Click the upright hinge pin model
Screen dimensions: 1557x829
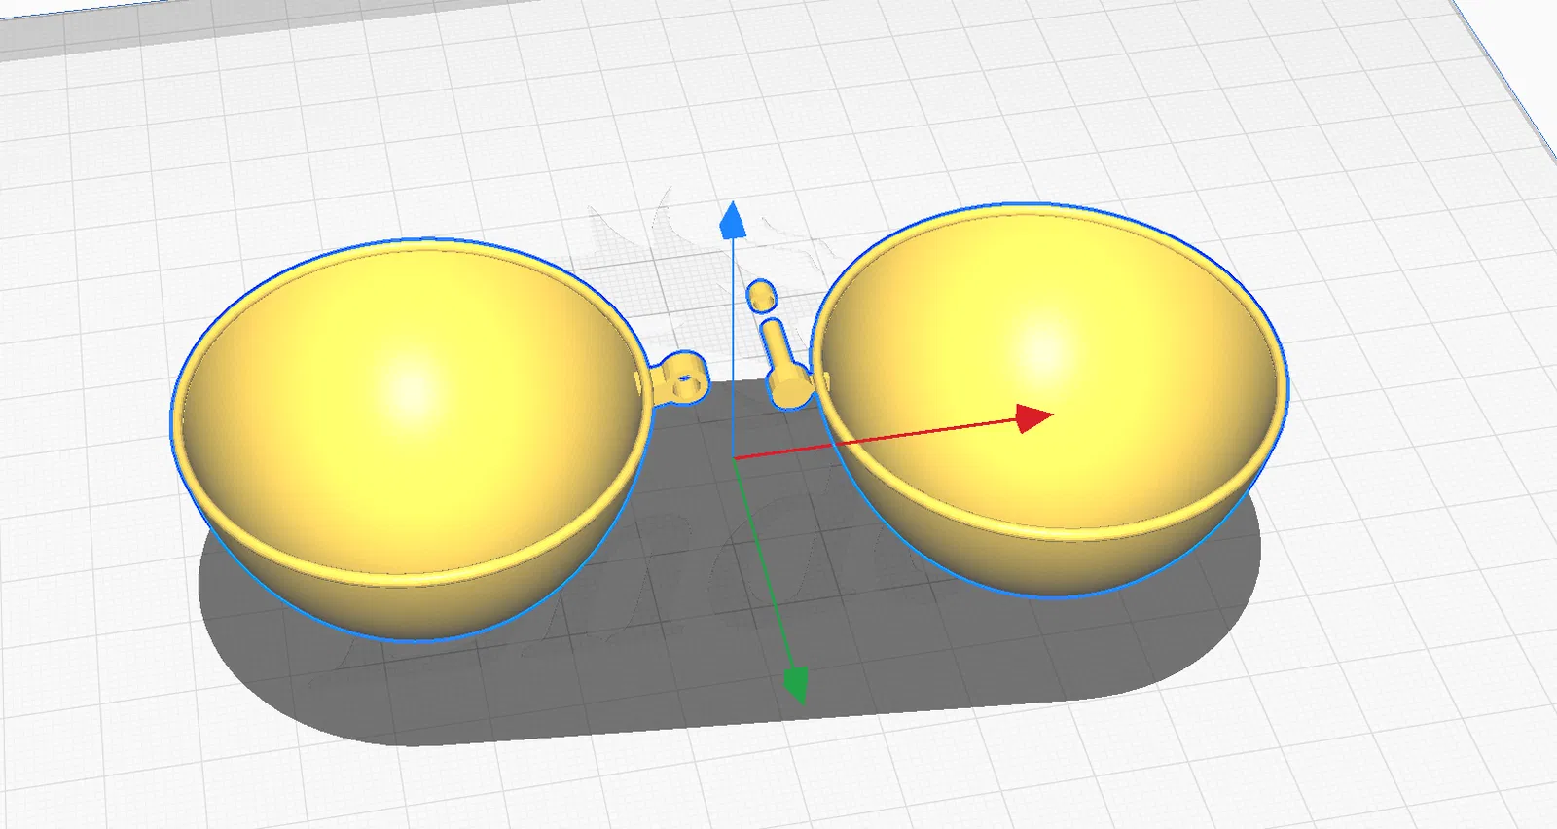(784, 364)
